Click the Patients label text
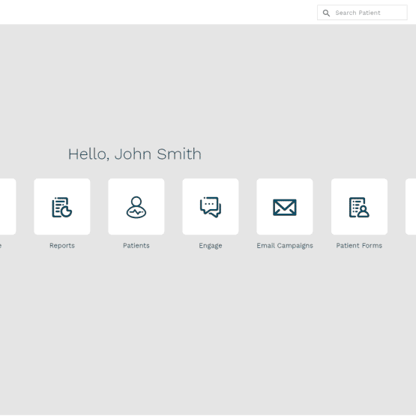 (x=136, y=246)
